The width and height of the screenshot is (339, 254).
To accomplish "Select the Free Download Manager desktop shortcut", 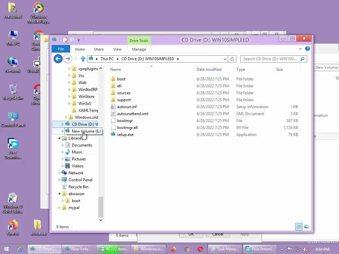I will pos(13,148).
